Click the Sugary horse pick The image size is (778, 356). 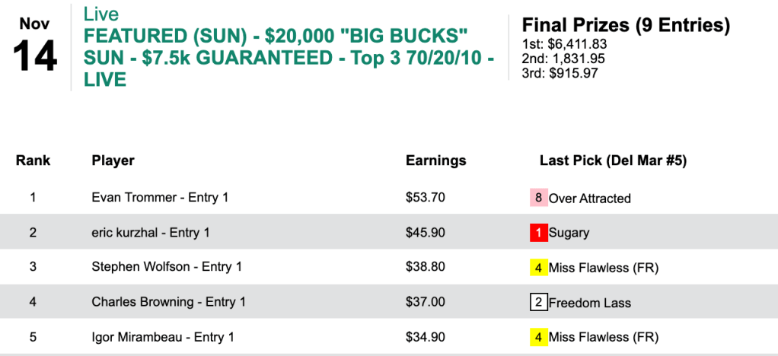point(569,233)
